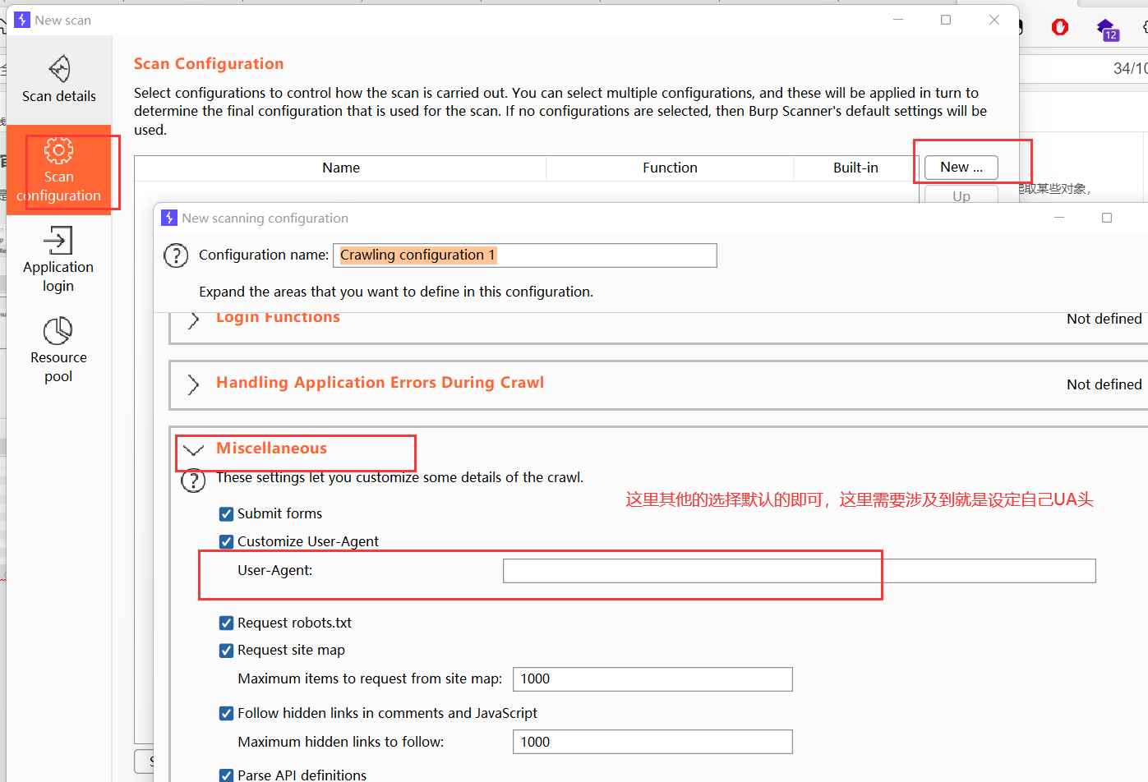Maximize the New scan window
1148x782 pixels.
click(x=946, y=20)
